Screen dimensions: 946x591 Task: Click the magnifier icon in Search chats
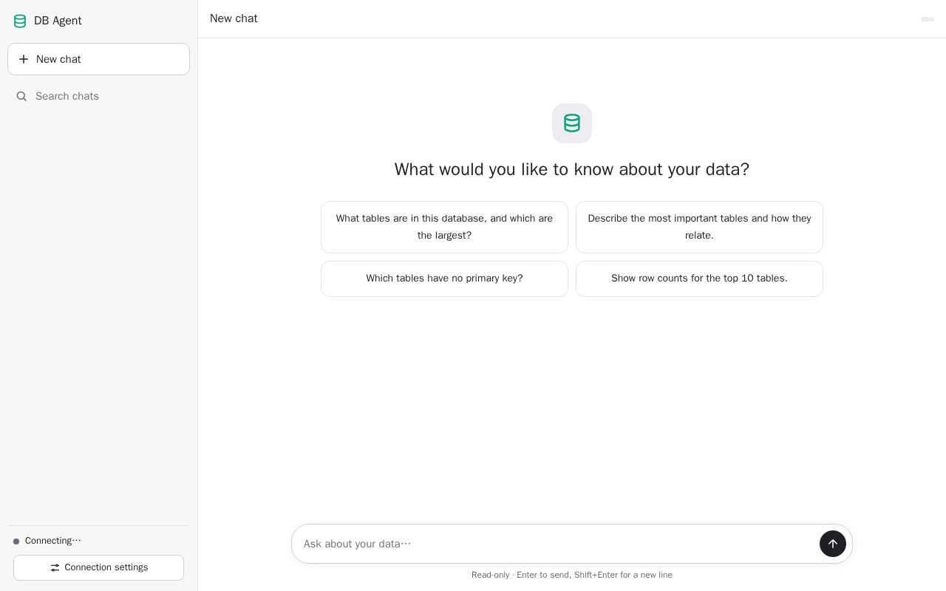(x=21, y=96)
